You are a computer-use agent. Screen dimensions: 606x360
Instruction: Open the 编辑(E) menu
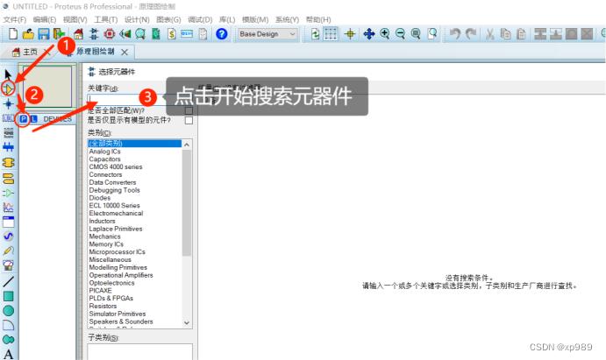[45, 19]
